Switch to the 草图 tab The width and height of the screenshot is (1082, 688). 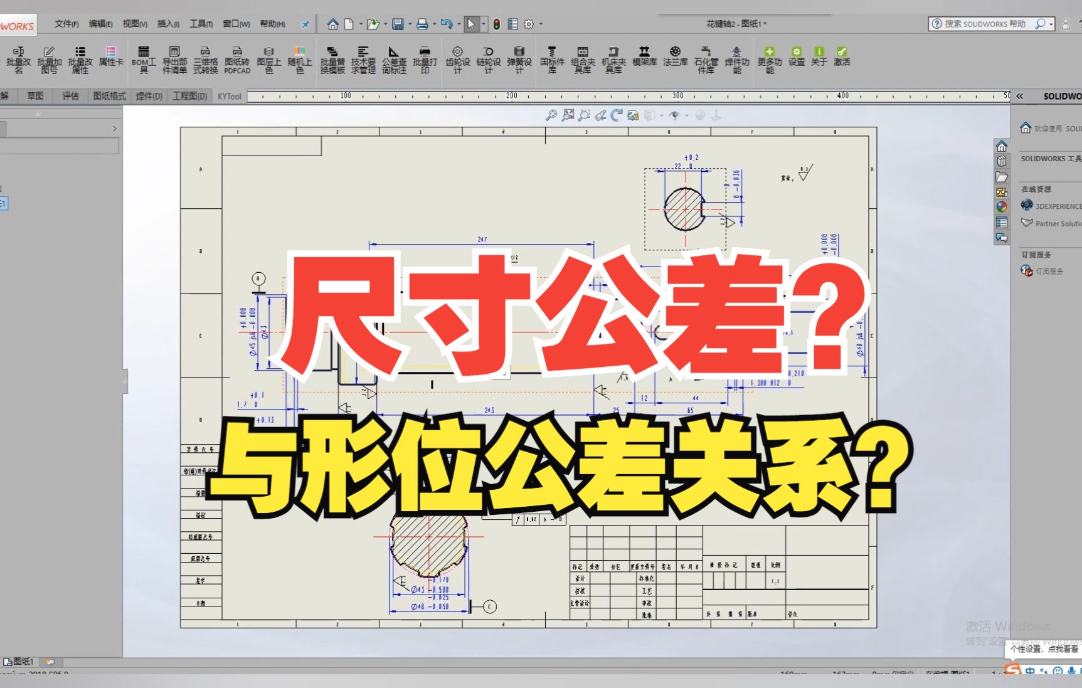[x=35, y=96]
